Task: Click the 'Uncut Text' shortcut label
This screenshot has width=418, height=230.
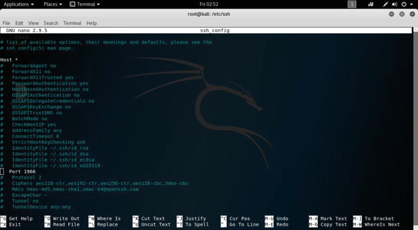Action: click(x=156, y=224)
